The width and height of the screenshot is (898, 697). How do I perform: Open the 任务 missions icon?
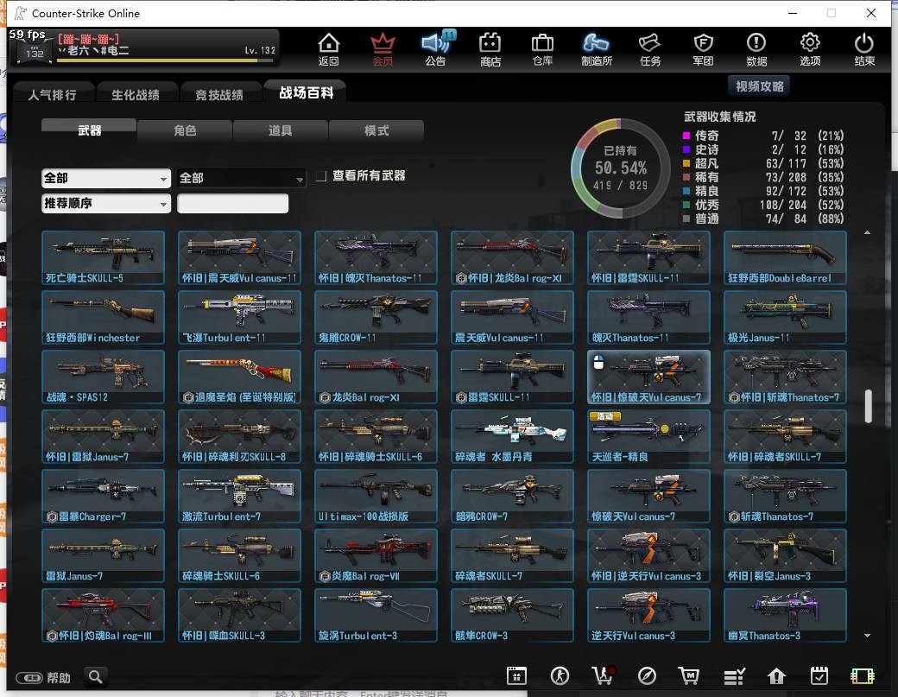(650, 48)
